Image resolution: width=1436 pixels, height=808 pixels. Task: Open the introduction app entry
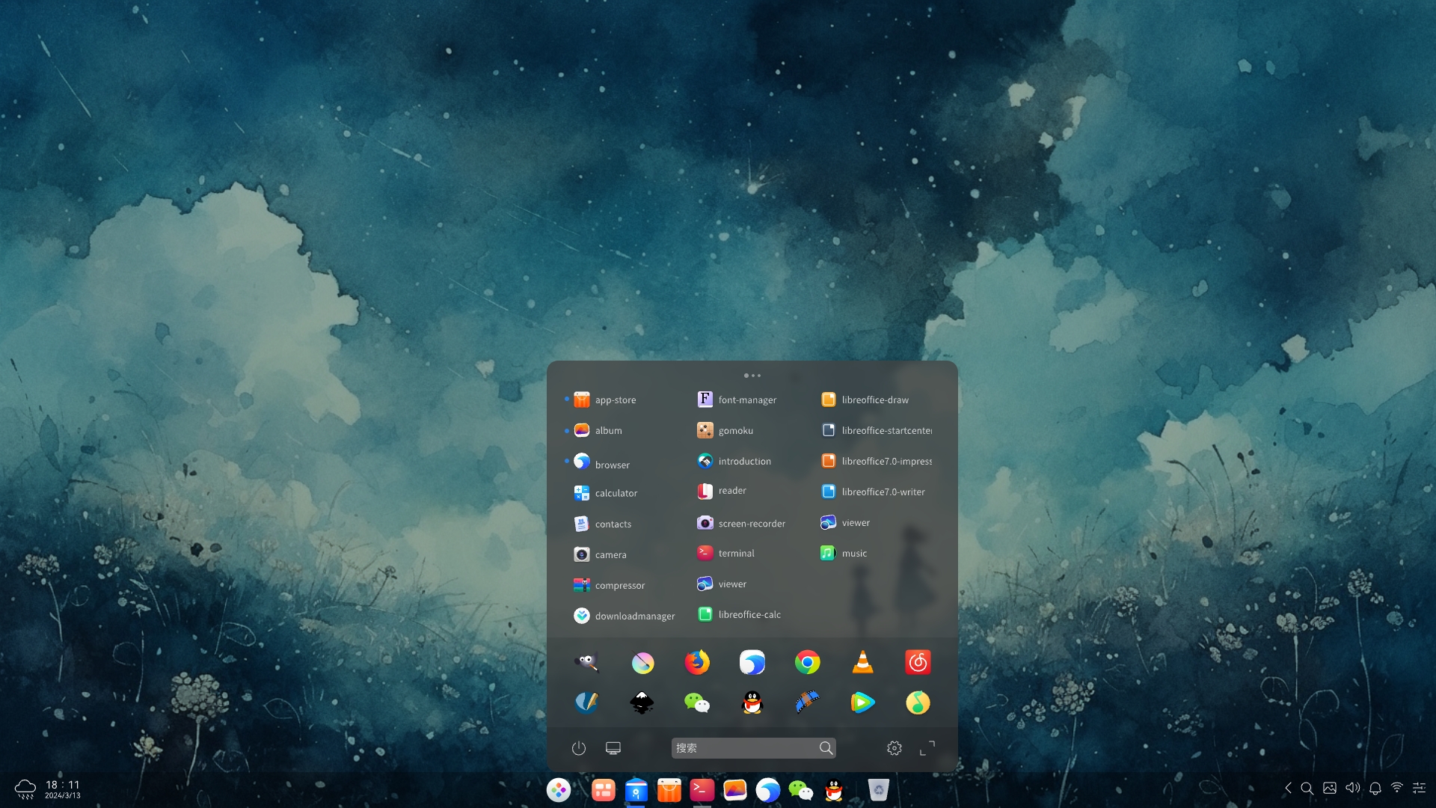coord(734,461)
